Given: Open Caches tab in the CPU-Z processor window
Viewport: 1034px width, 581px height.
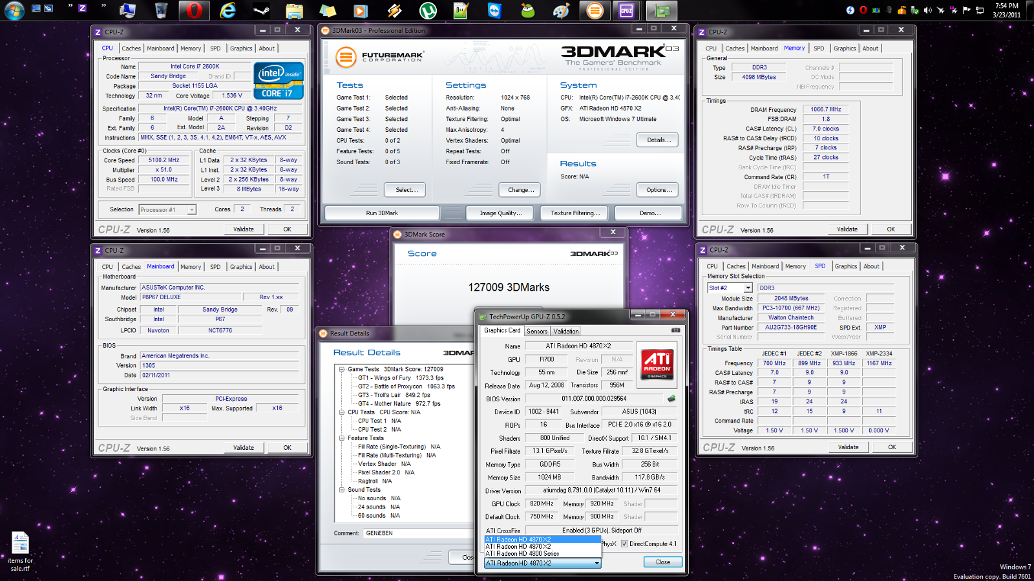Looking at the screenshot, I should (131, 48).
